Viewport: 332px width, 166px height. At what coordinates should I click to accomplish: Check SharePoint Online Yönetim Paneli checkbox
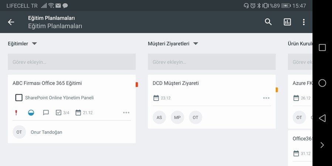[19, 98]
